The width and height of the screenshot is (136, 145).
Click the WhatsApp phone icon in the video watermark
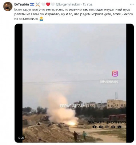119,127
